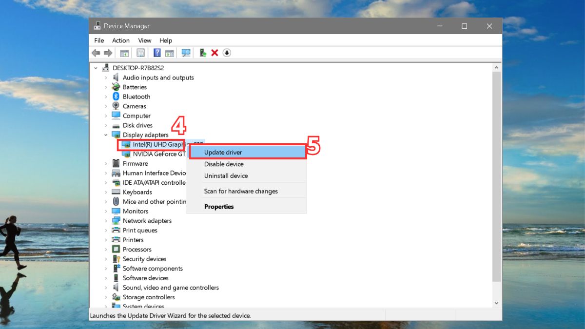This screenshot has height=329, width=585.
Task: Select the Disk drives label
Action: (x=137, y=125)
